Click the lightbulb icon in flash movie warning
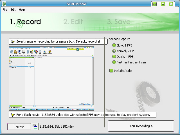Screen dimensions: 180x135 13,115
